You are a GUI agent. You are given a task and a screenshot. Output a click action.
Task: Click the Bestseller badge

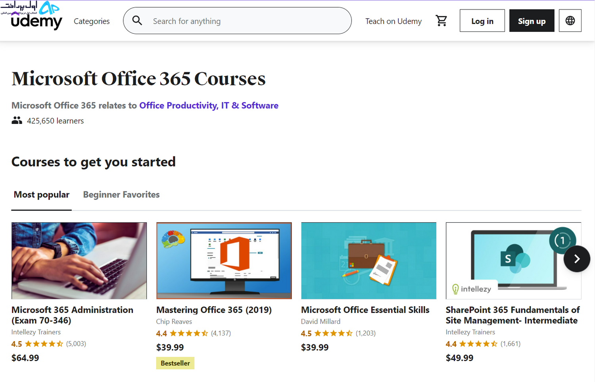(x=175, y=363)
